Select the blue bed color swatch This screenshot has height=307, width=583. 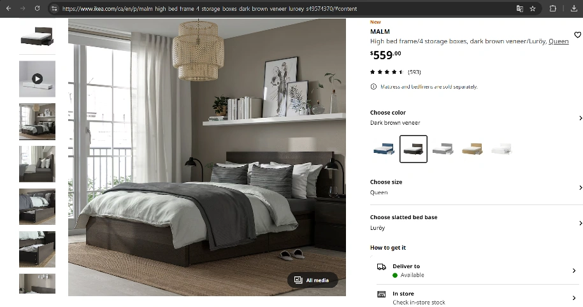[384, 149]
